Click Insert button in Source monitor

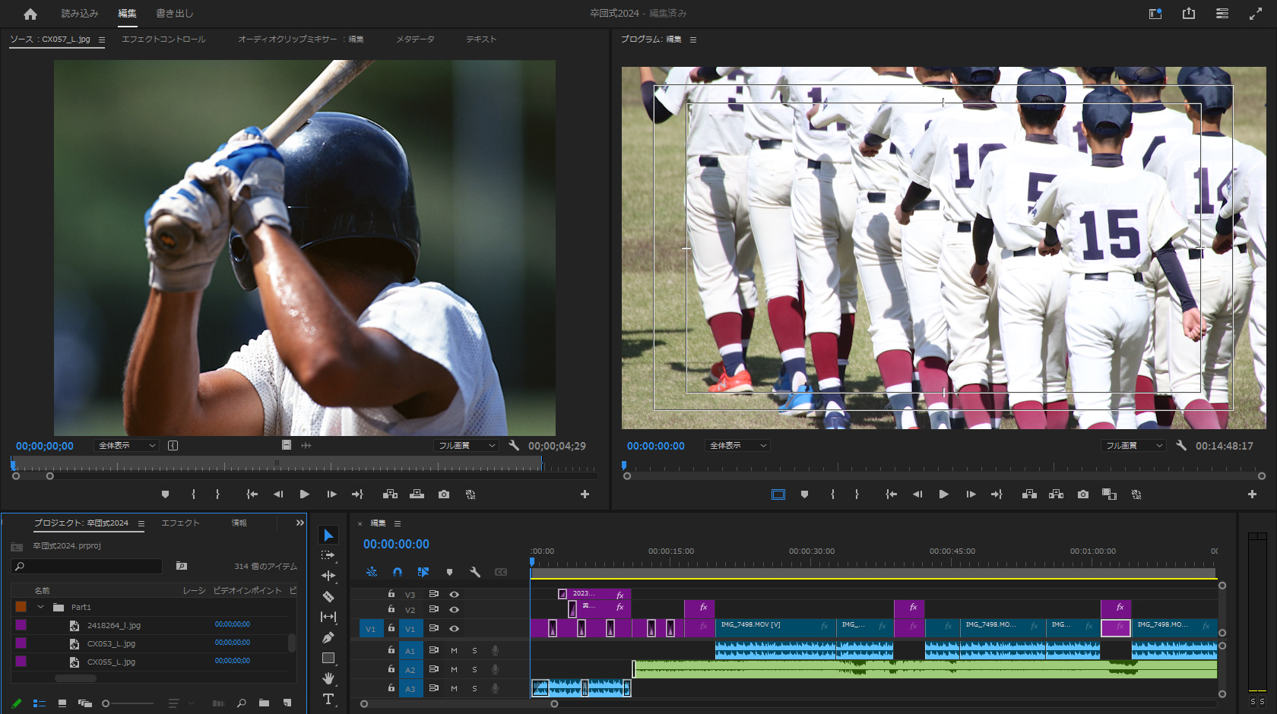[x=390, y=494]
